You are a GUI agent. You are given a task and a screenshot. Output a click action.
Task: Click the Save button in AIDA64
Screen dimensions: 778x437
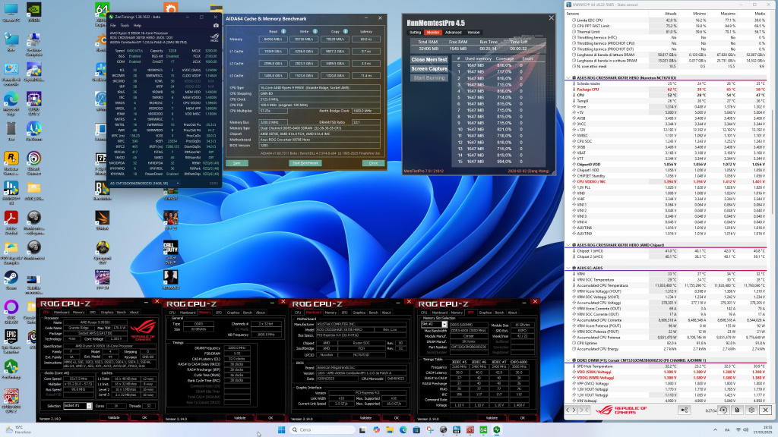[x=237, y=163]
